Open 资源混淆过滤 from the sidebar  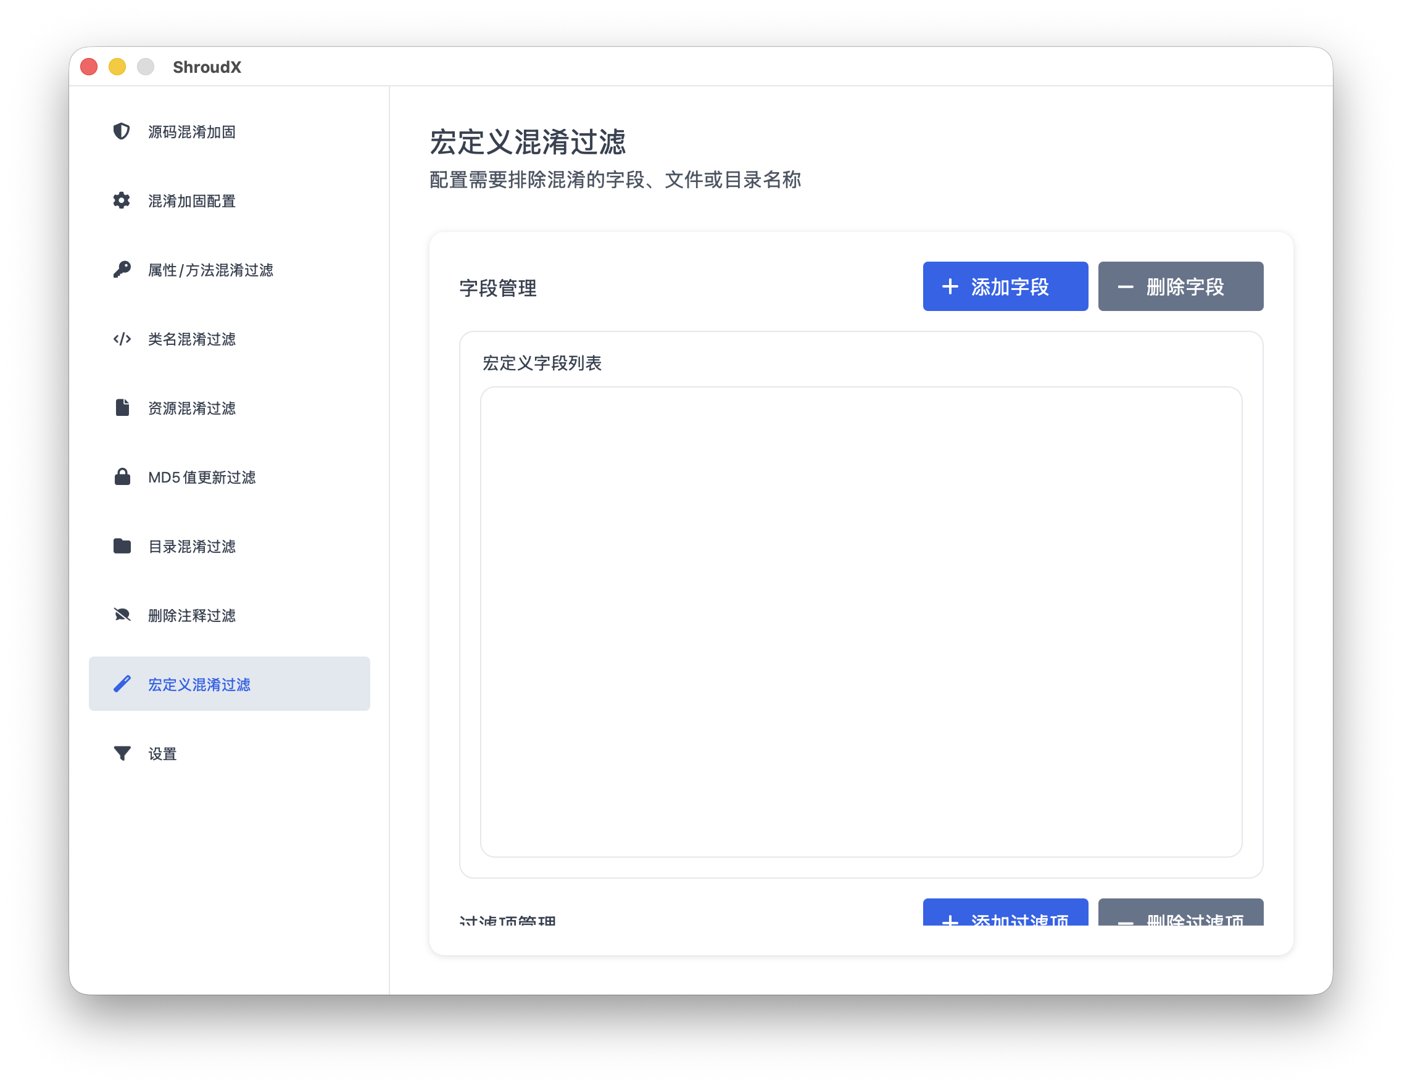(x=229, y=408)
